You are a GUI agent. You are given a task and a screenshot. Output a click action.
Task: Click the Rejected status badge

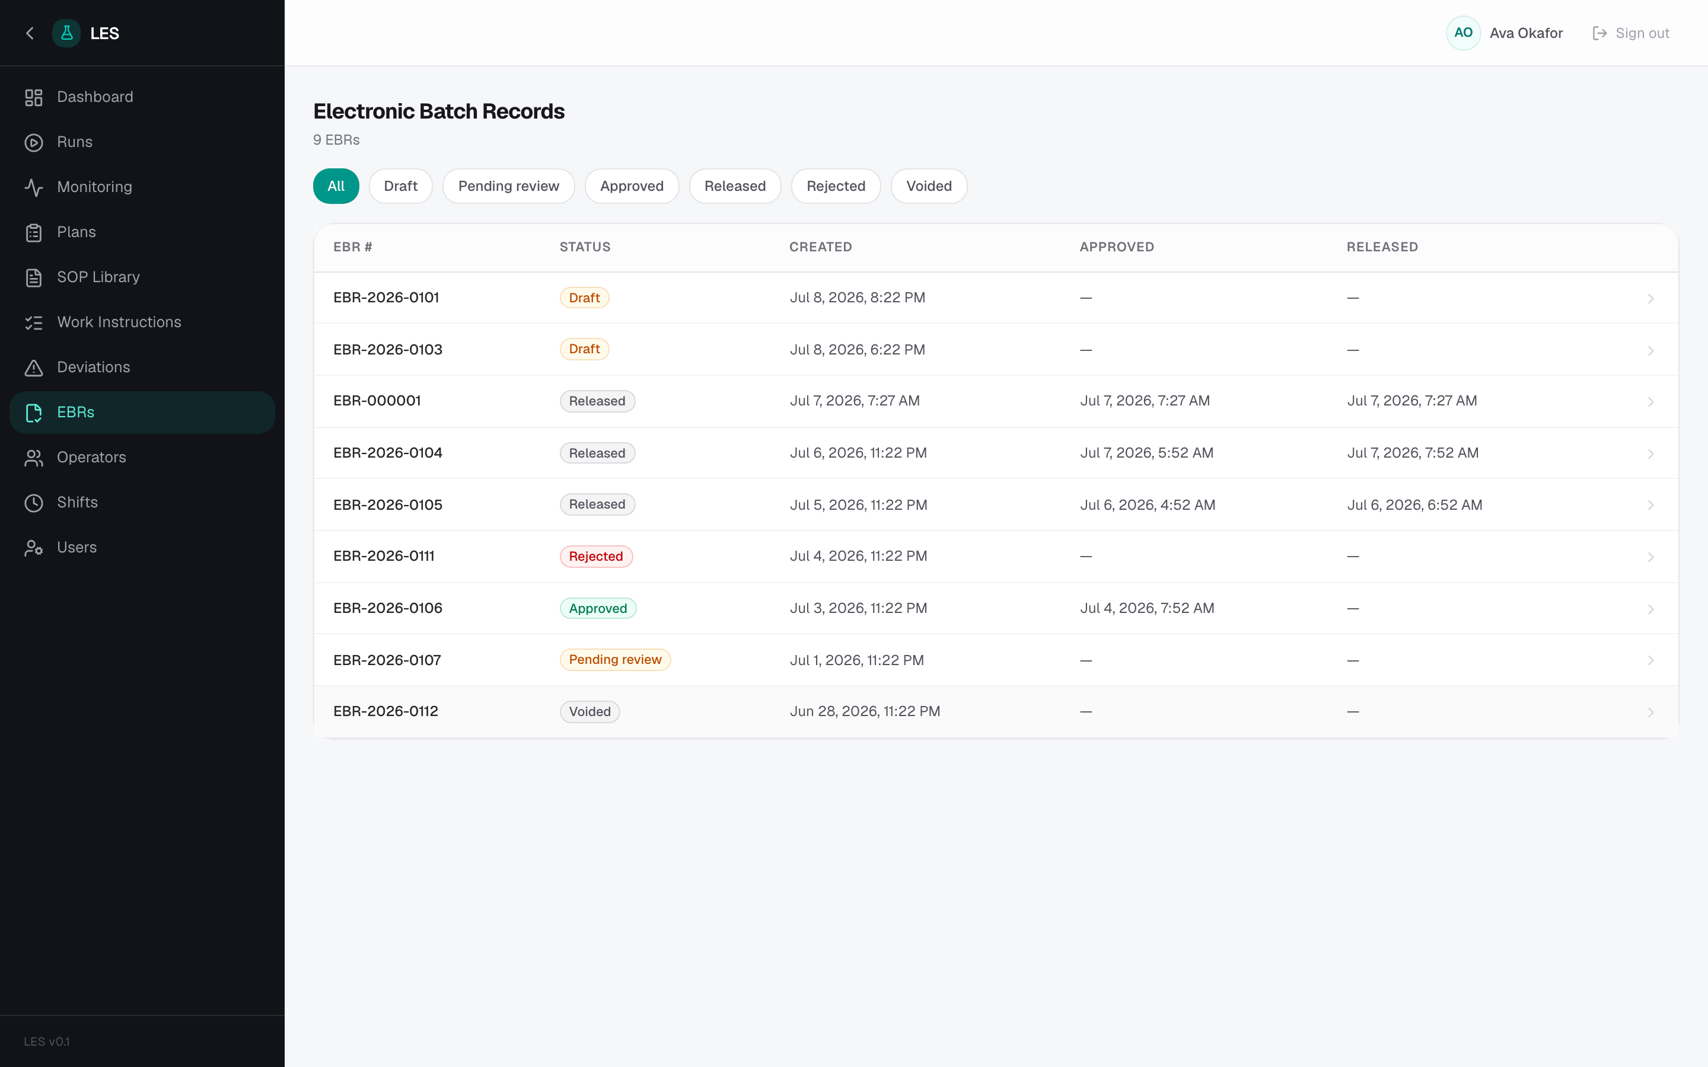point(595,557)
